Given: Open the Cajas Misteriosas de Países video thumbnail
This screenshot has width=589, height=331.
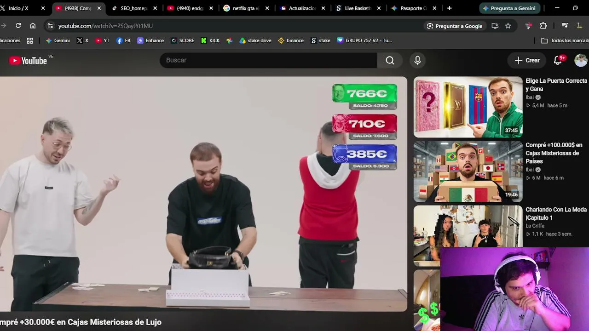Looking at the screenshot, I should tap(468, 171).
